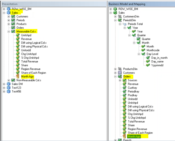Expand the Sources folder under Orders
The height and width of the screenshot is (141, 175).
click(120, 80)
